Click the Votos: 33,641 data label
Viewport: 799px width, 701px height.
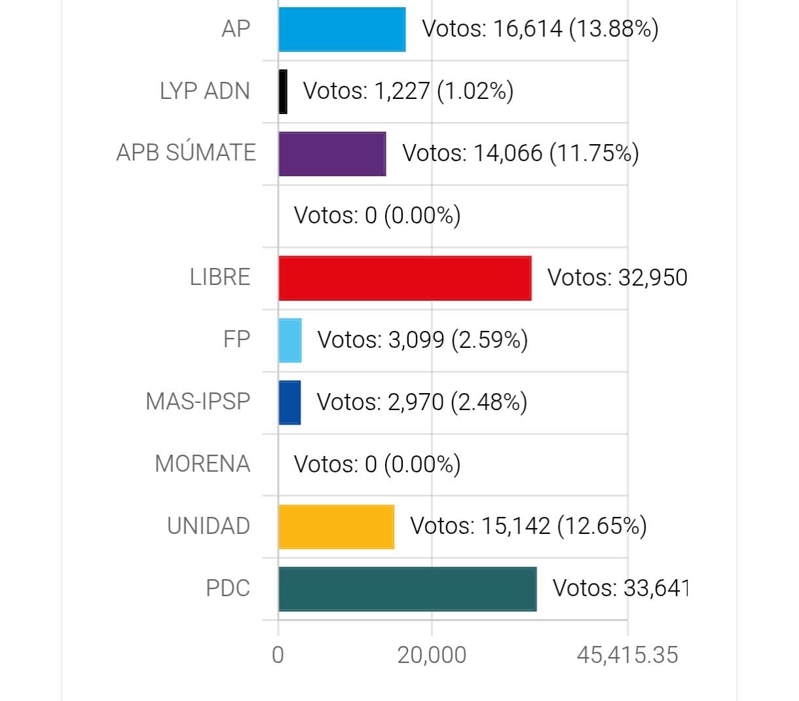click(620, 588)
